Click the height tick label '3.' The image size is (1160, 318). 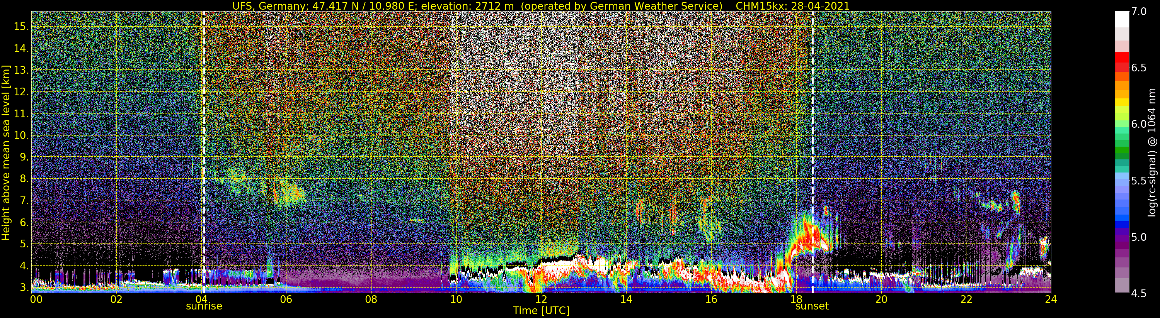coord(24,288)
